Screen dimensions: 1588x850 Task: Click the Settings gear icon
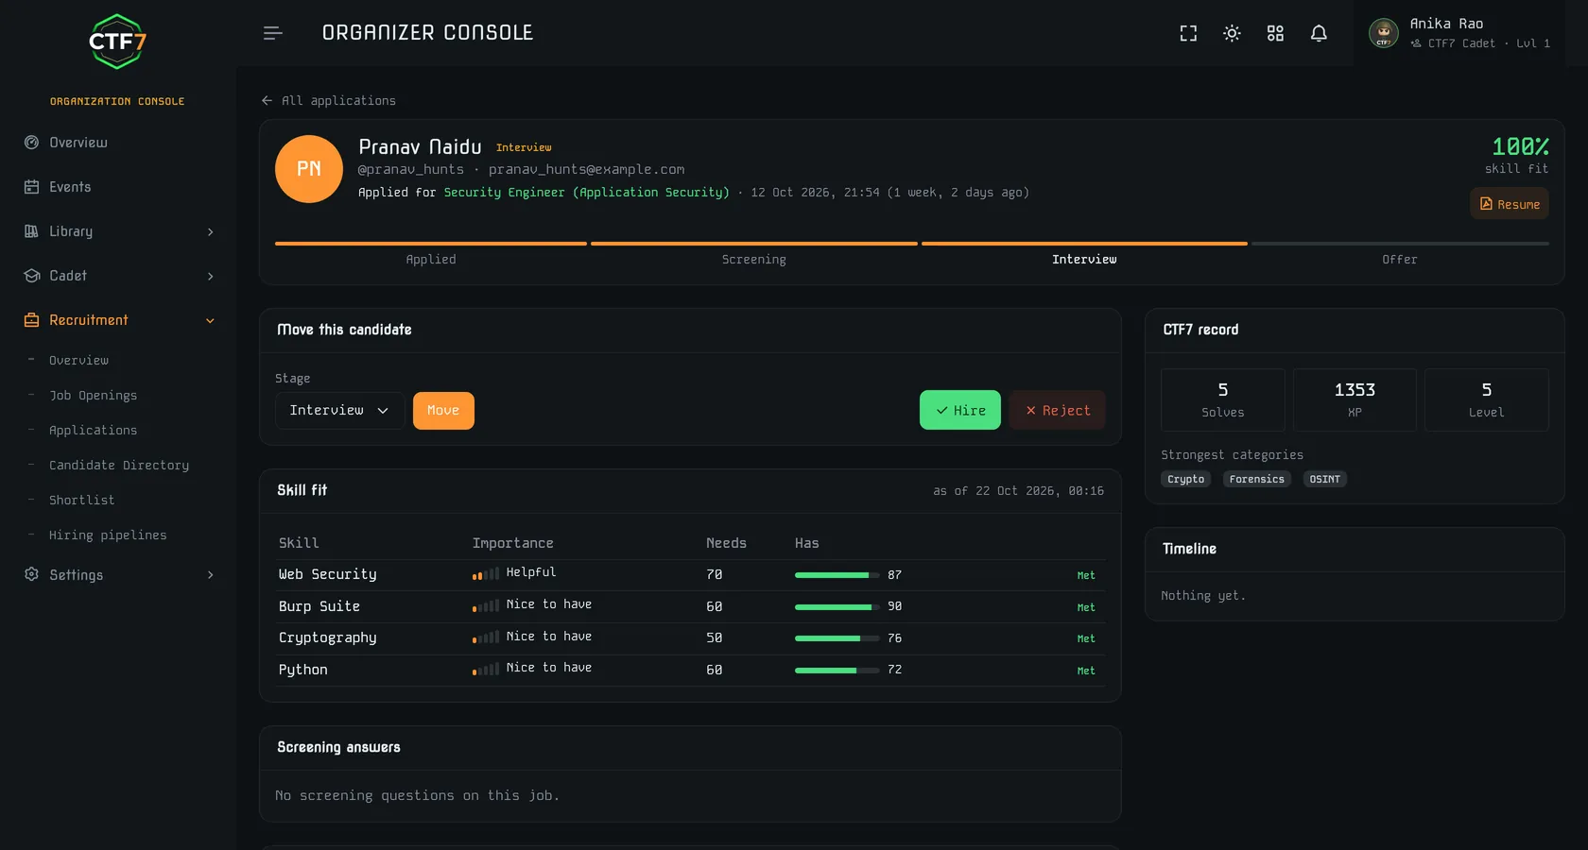(31, 574)
